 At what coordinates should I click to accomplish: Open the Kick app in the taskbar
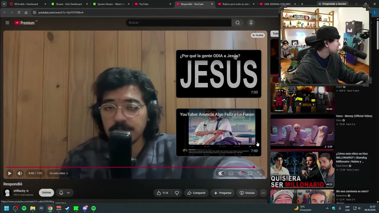[x=76, y=208]
